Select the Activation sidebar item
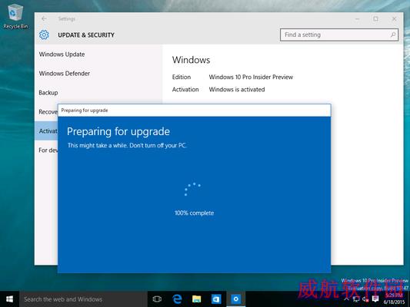410x307 pixels. point(46,131)
